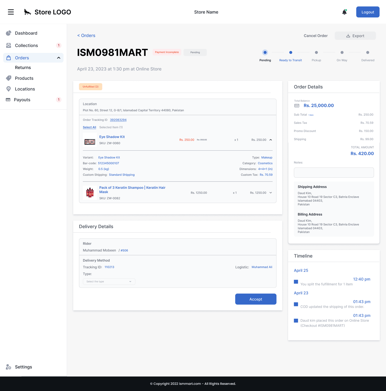Open the Select the type dropdown
The width and height of the screenshot is (386, 391).
point(109,281)
